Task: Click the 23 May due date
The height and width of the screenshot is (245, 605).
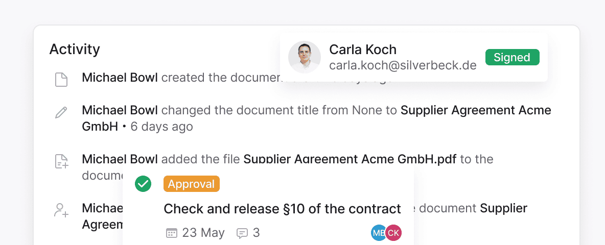Action: click(x=203, y=233)
